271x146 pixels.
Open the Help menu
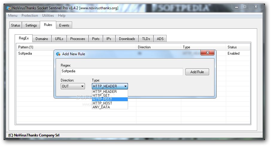pyautogui.click(x=62, y=16)
